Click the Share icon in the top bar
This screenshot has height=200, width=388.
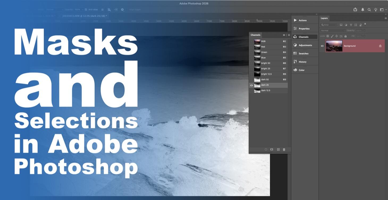coord(355,9)
